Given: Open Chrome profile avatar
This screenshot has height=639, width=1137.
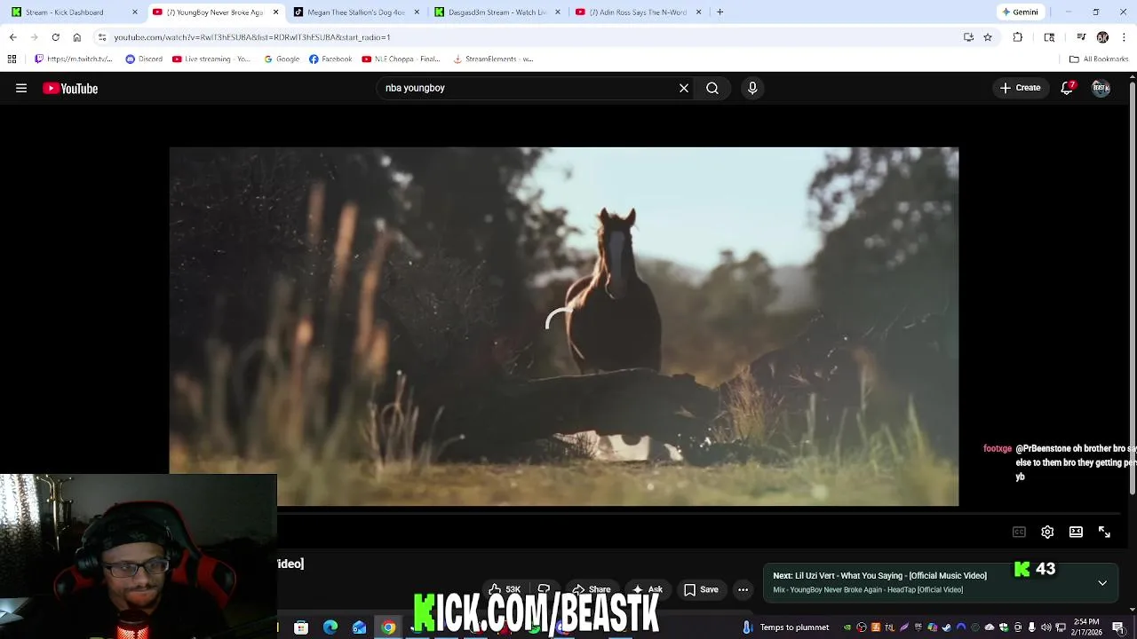Looking at the screenshot, I should point(1102,37).
